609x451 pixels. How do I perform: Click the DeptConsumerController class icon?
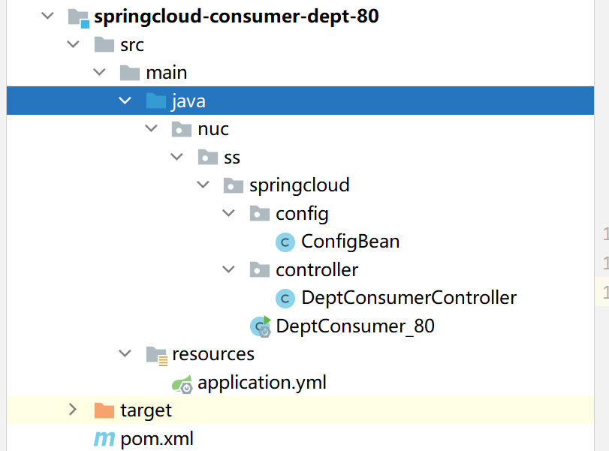pos(285,299)
